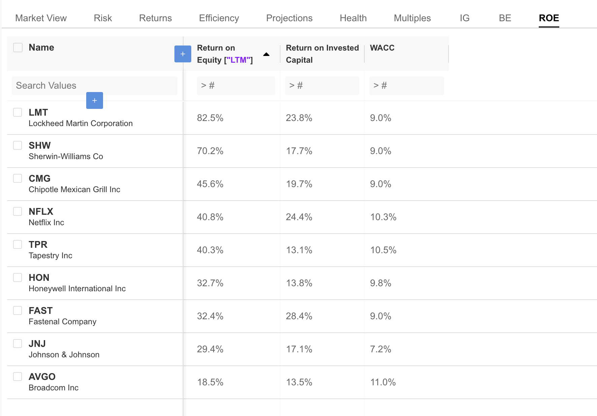
Task: Click the WACC filter field
Action: (407, 86)
